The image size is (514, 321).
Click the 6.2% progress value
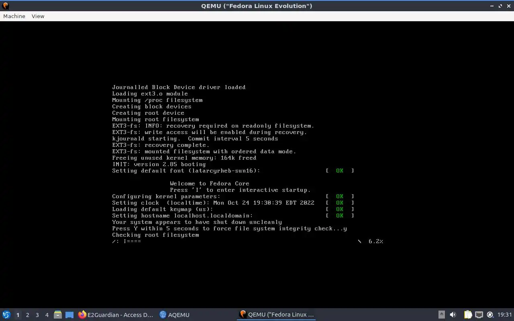[x=376, y=241]
